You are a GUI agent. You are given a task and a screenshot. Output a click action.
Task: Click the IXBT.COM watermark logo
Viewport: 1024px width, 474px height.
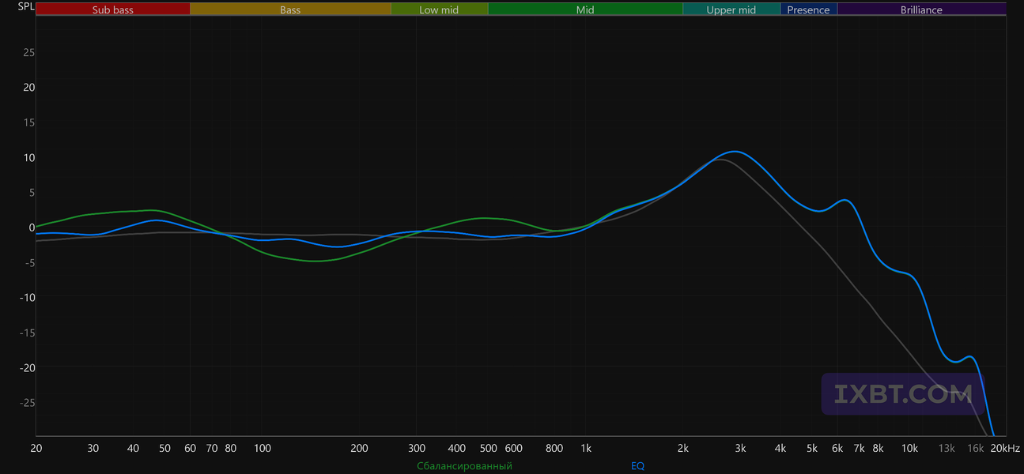coord(904,394)
